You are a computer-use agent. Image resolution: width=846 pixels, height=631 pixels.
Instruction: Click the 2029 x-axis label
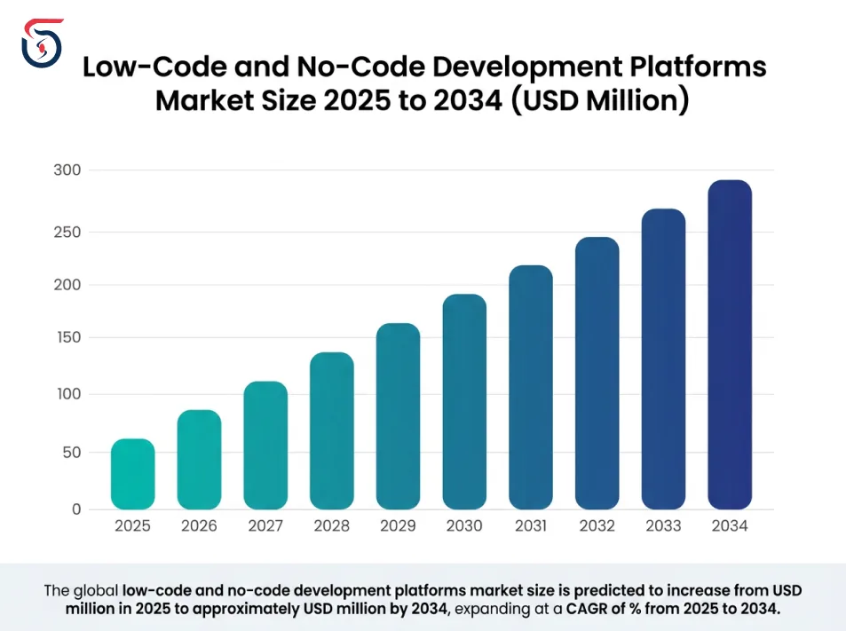pyautogui.click(x=399, y=525)
